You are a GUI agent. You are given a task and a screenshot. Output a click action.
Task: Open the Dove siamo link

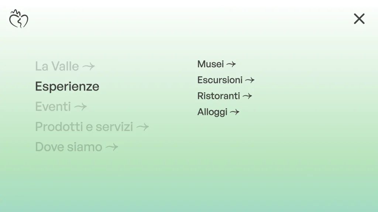pos(69,147)
